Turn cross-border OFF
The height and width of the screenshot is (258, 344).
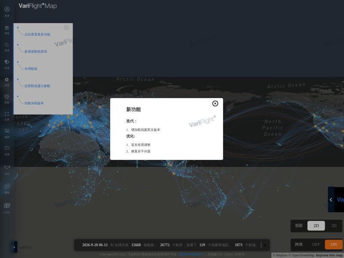(x=316, y=245)
